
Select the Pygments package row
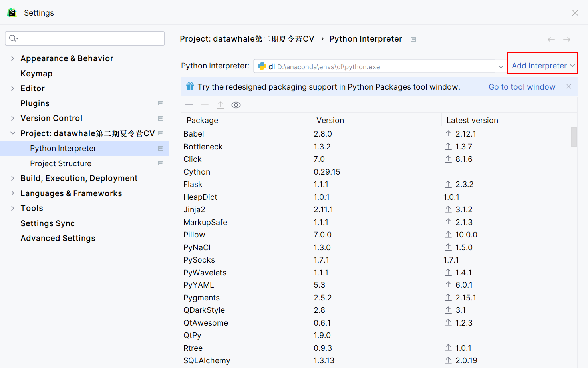tap(376, 298)
